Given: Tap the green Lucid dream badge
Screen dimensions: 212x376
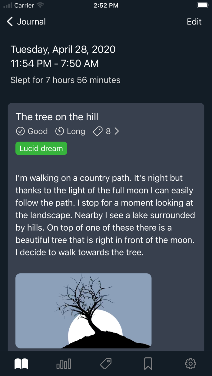Looking at the screenshot, I should pyautogui.click(x=41, y=148).
